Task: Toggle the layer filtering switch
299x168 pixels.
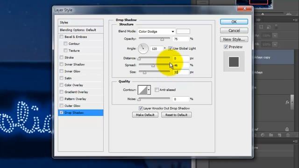Action: pyautogui.click(x=276, y=27)
